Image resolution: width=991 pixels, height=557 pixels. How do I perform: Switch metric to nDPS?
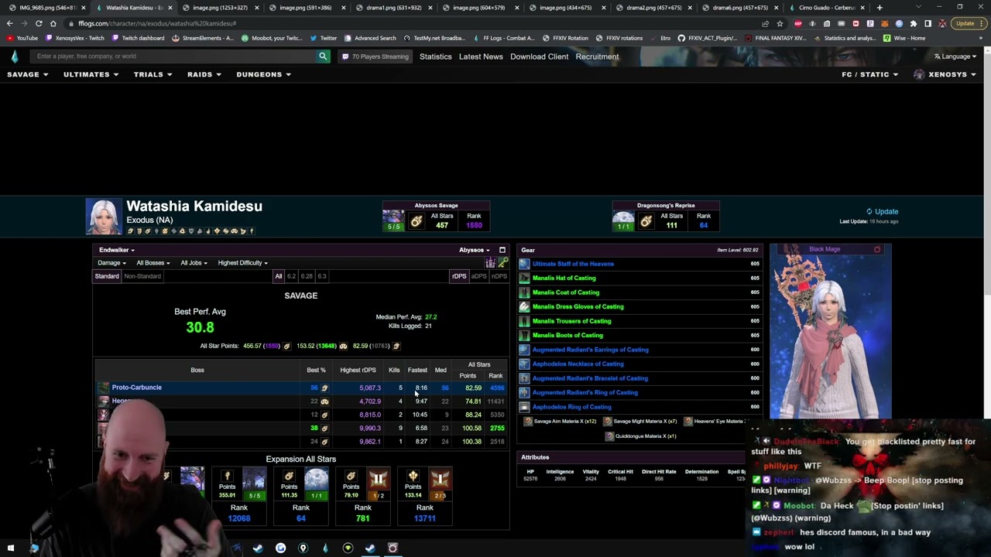click(x=499, y=276)
